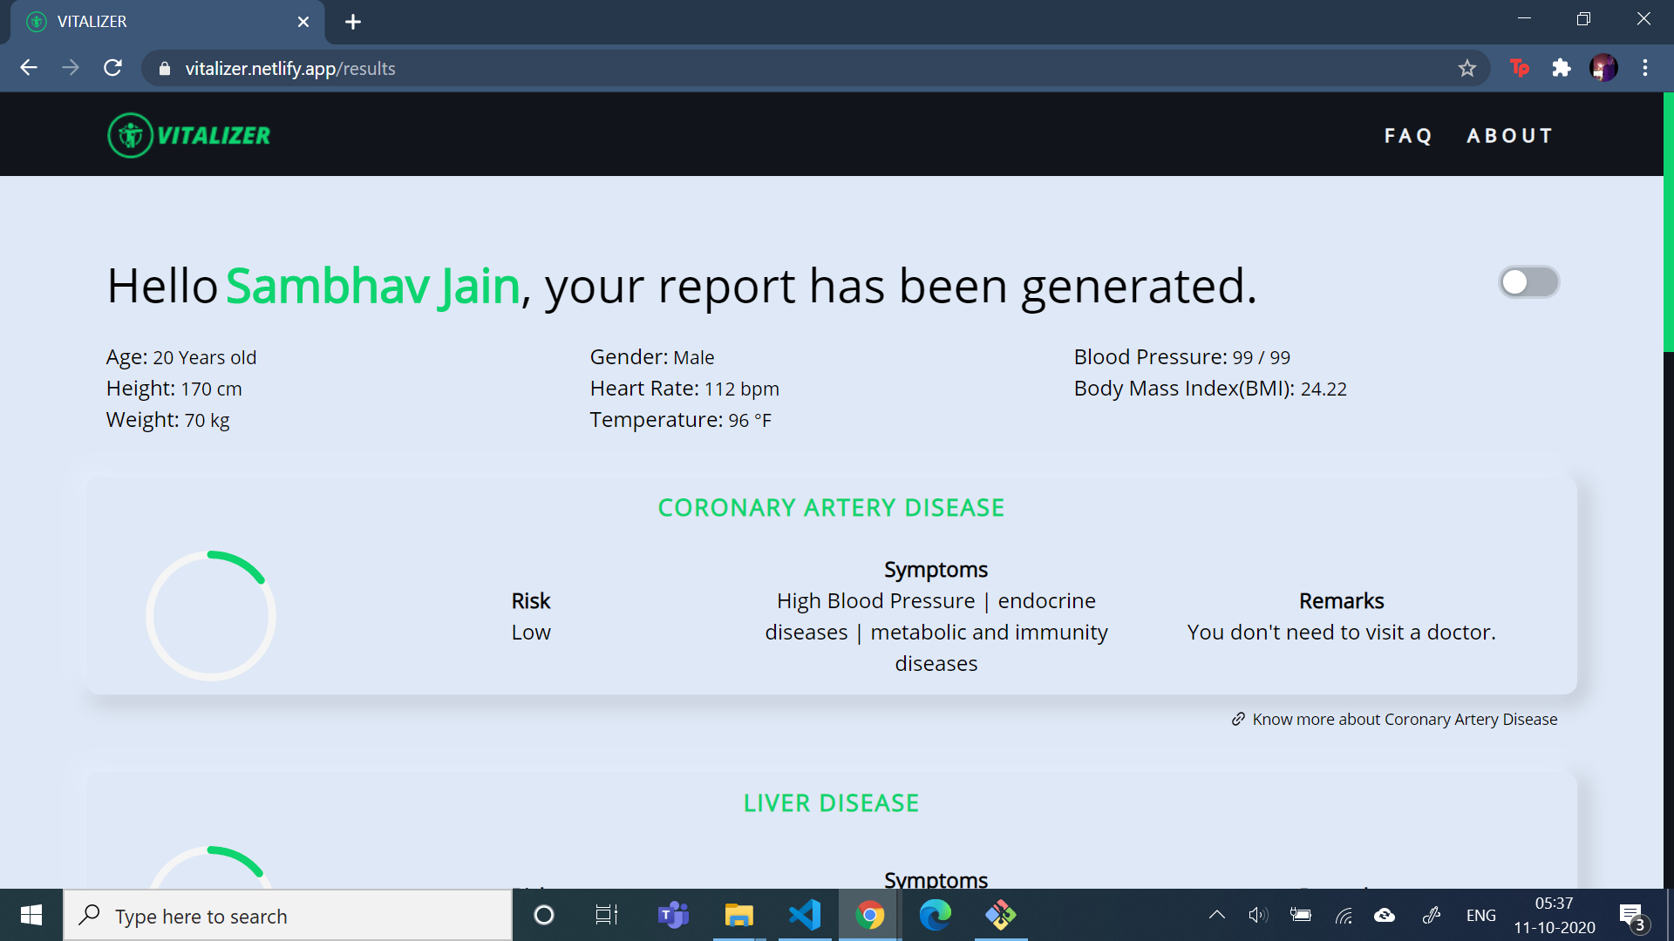The height and width of the screenshot is (941, 1674).
Task: Open the FAQ page from the navbar
Action: [1408, 136]
